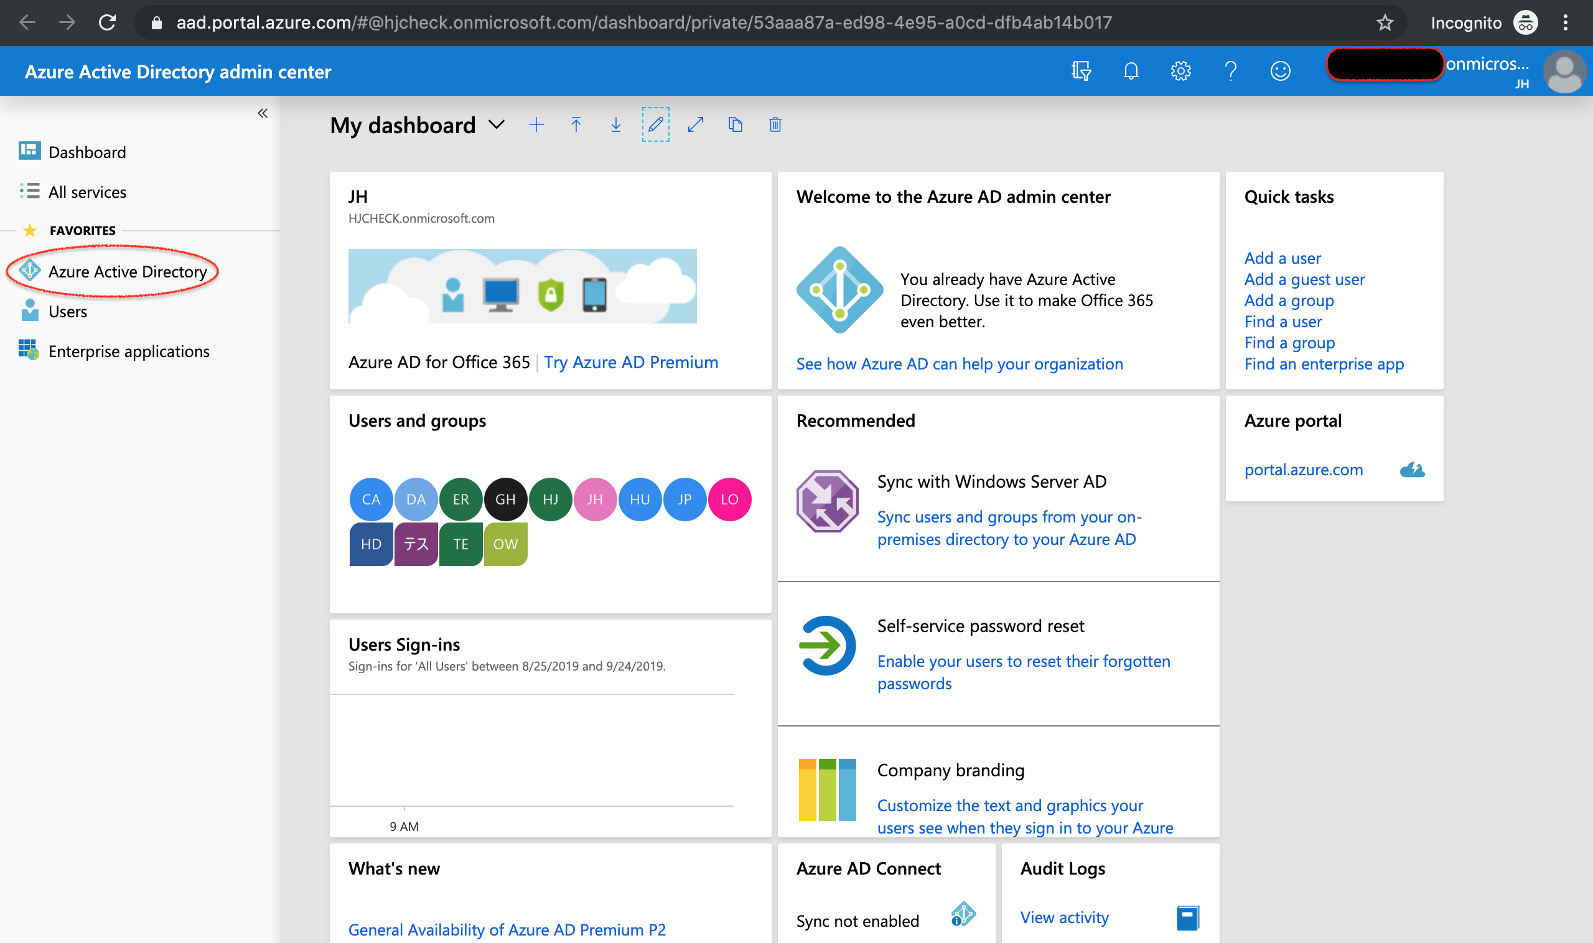Send feedback with smiley icon
This screenshot has height=943, width=1593.
[x=1280, y=70]
